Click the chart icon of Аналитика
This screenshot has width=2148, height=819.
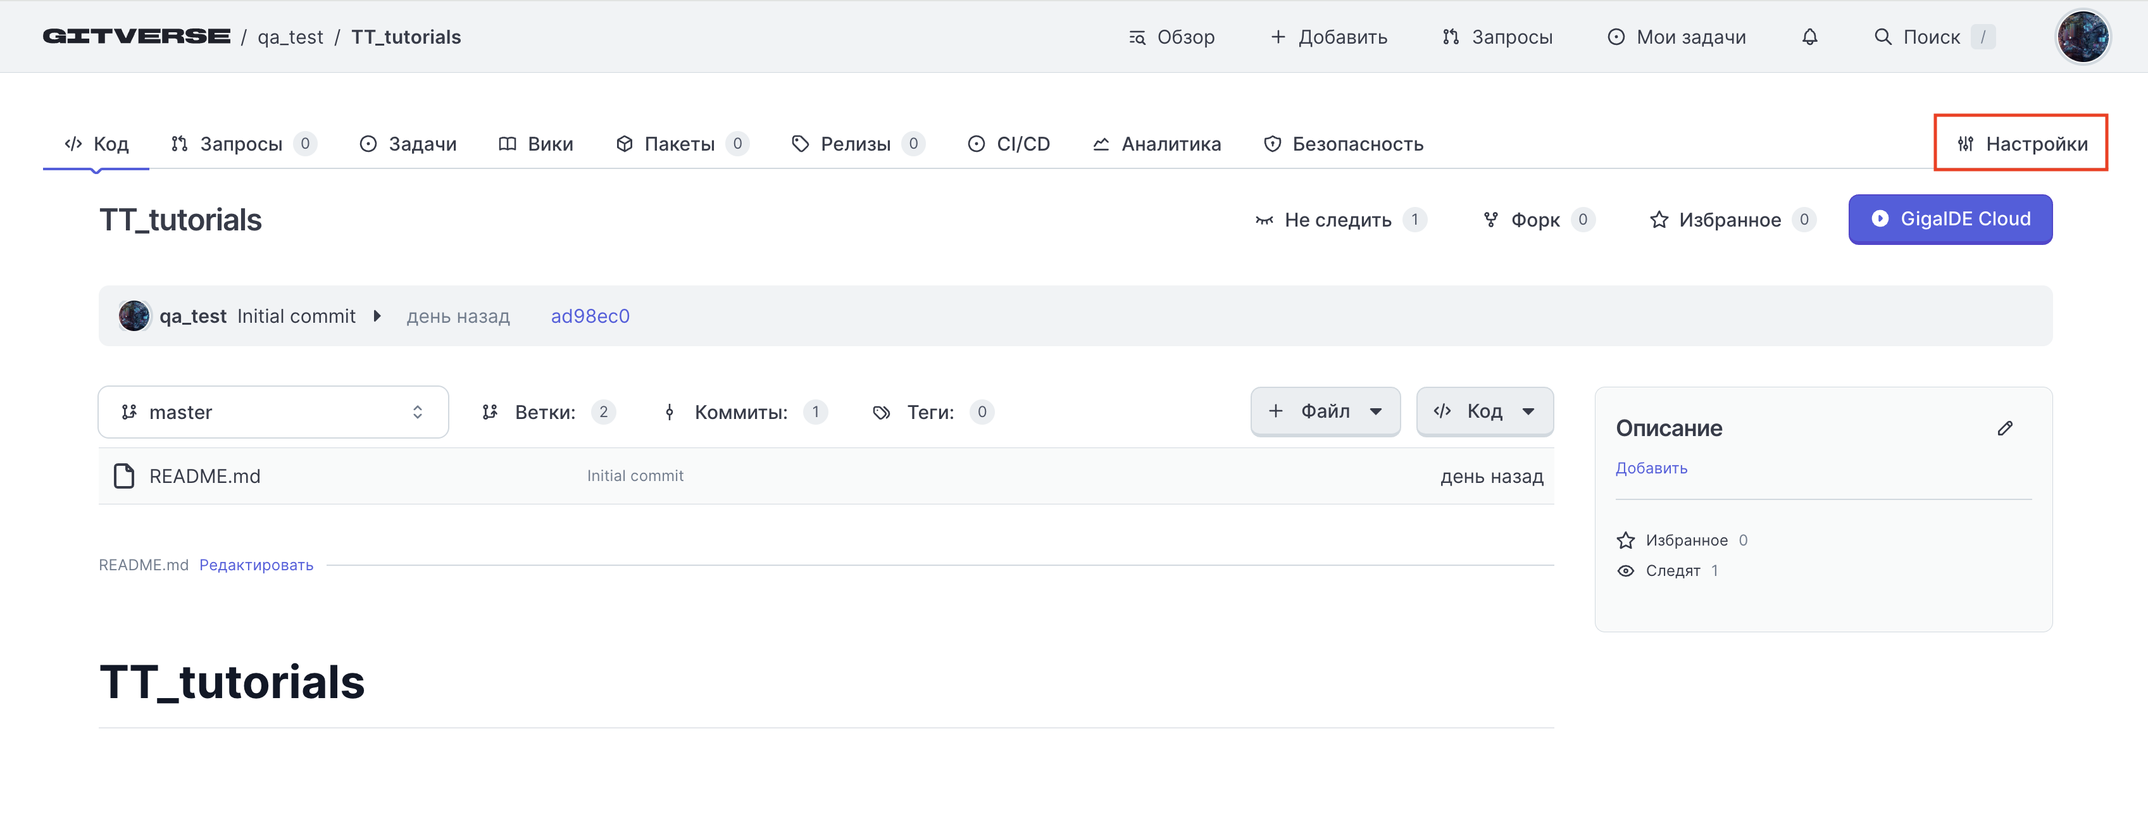coord(1101,144)
